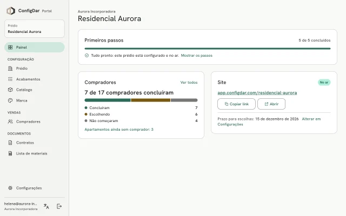This screenshot has width=346, height=216.
Task: Open the app.configdar.com/residencial-aurora link
Action: tap(257, 93)
